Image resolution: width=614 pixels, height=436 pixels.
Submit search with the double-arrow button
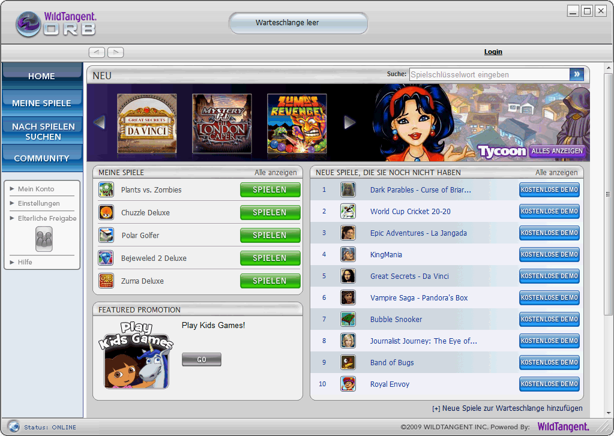[x=576, y=74]
